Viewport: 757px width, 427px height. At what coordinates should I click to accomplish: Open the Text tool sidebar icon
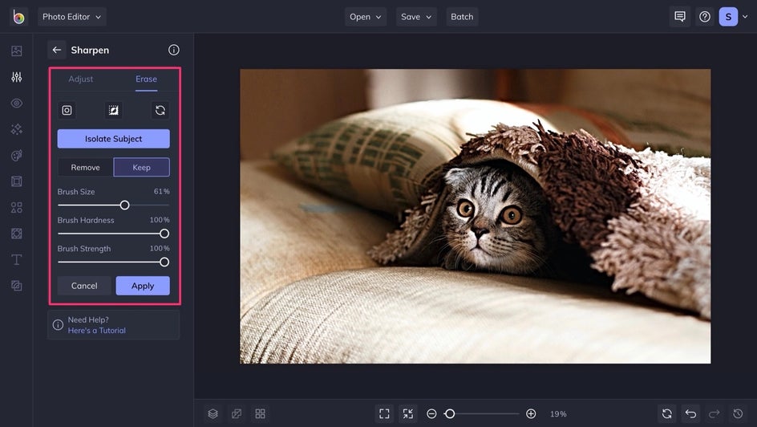pyautogui.click(x=16, y=259)
